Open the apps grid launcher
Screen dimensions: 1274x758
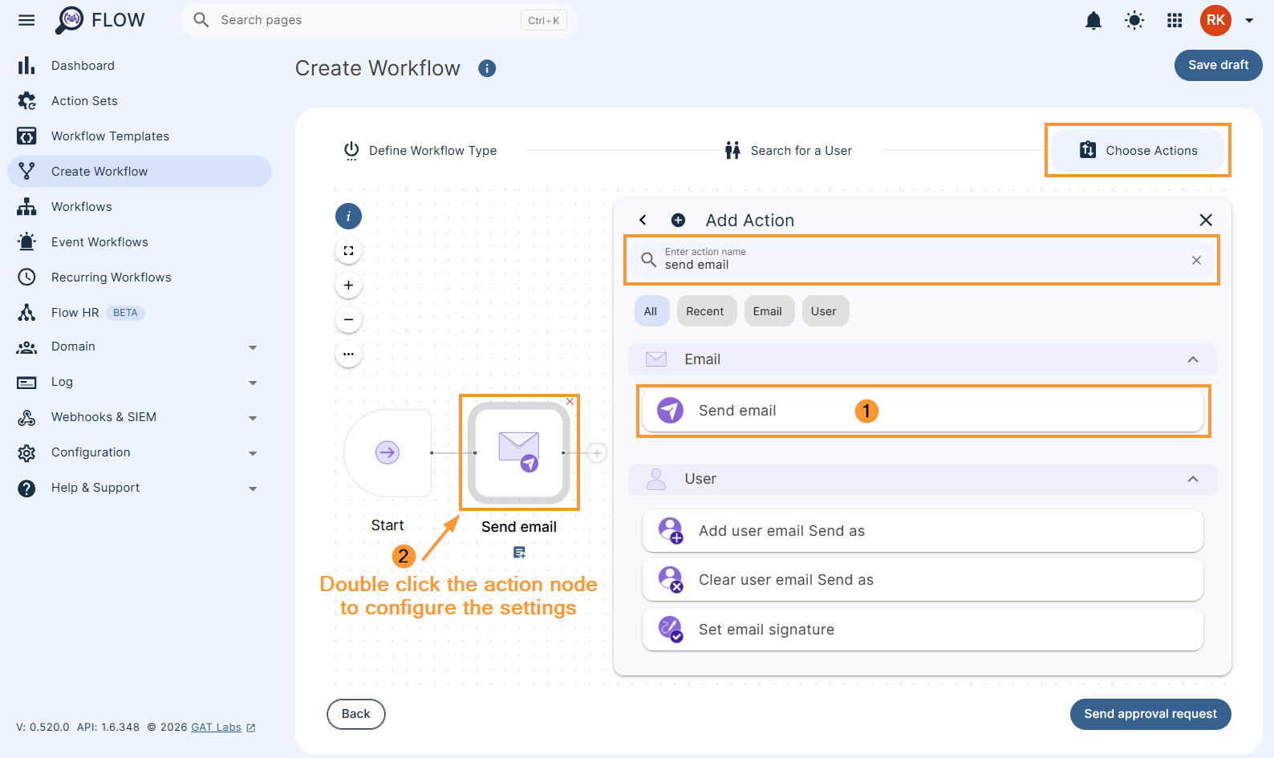coord(1175,20)
